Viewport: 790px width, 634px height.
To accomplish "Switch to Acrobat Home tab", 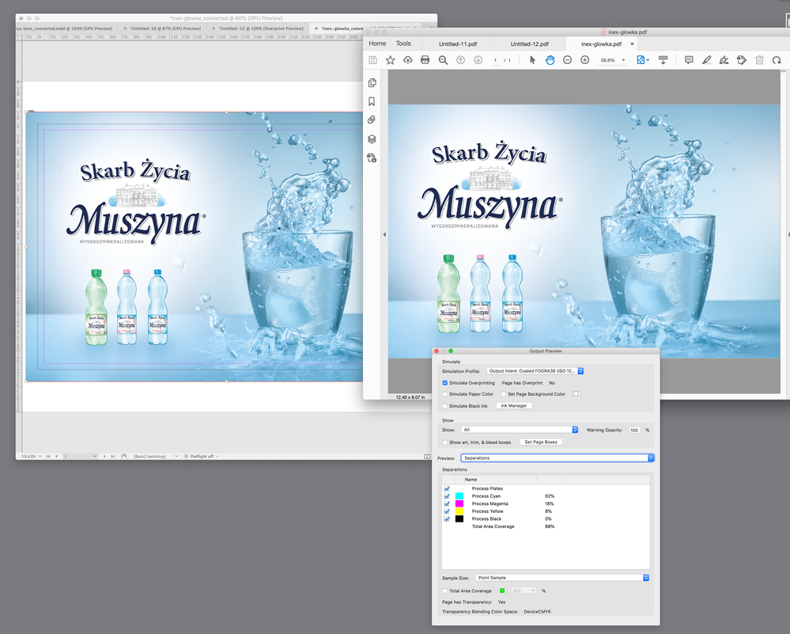I will pos(377,44).
